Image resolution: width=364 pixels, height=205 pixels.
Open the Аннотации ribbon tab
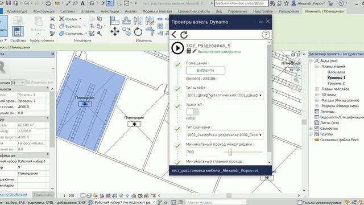[x=110, y=11]
